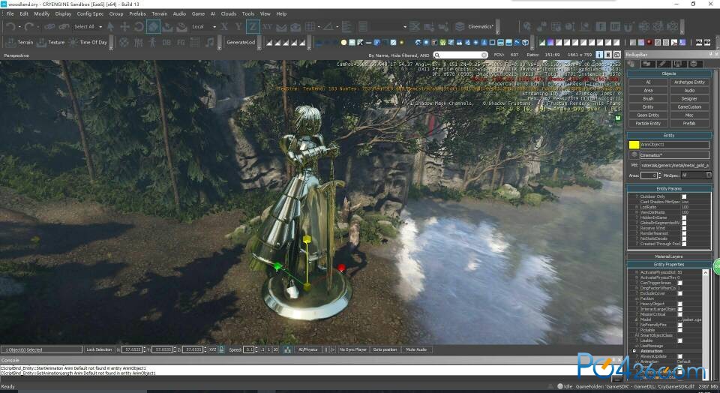The image size is (720, 393).
Task: Open the Prefabs menu
Action: (137, 13)
